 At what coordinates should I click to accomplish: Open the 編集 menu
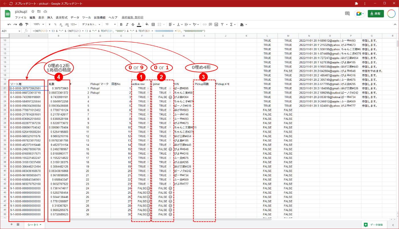[x=32, y=17]
